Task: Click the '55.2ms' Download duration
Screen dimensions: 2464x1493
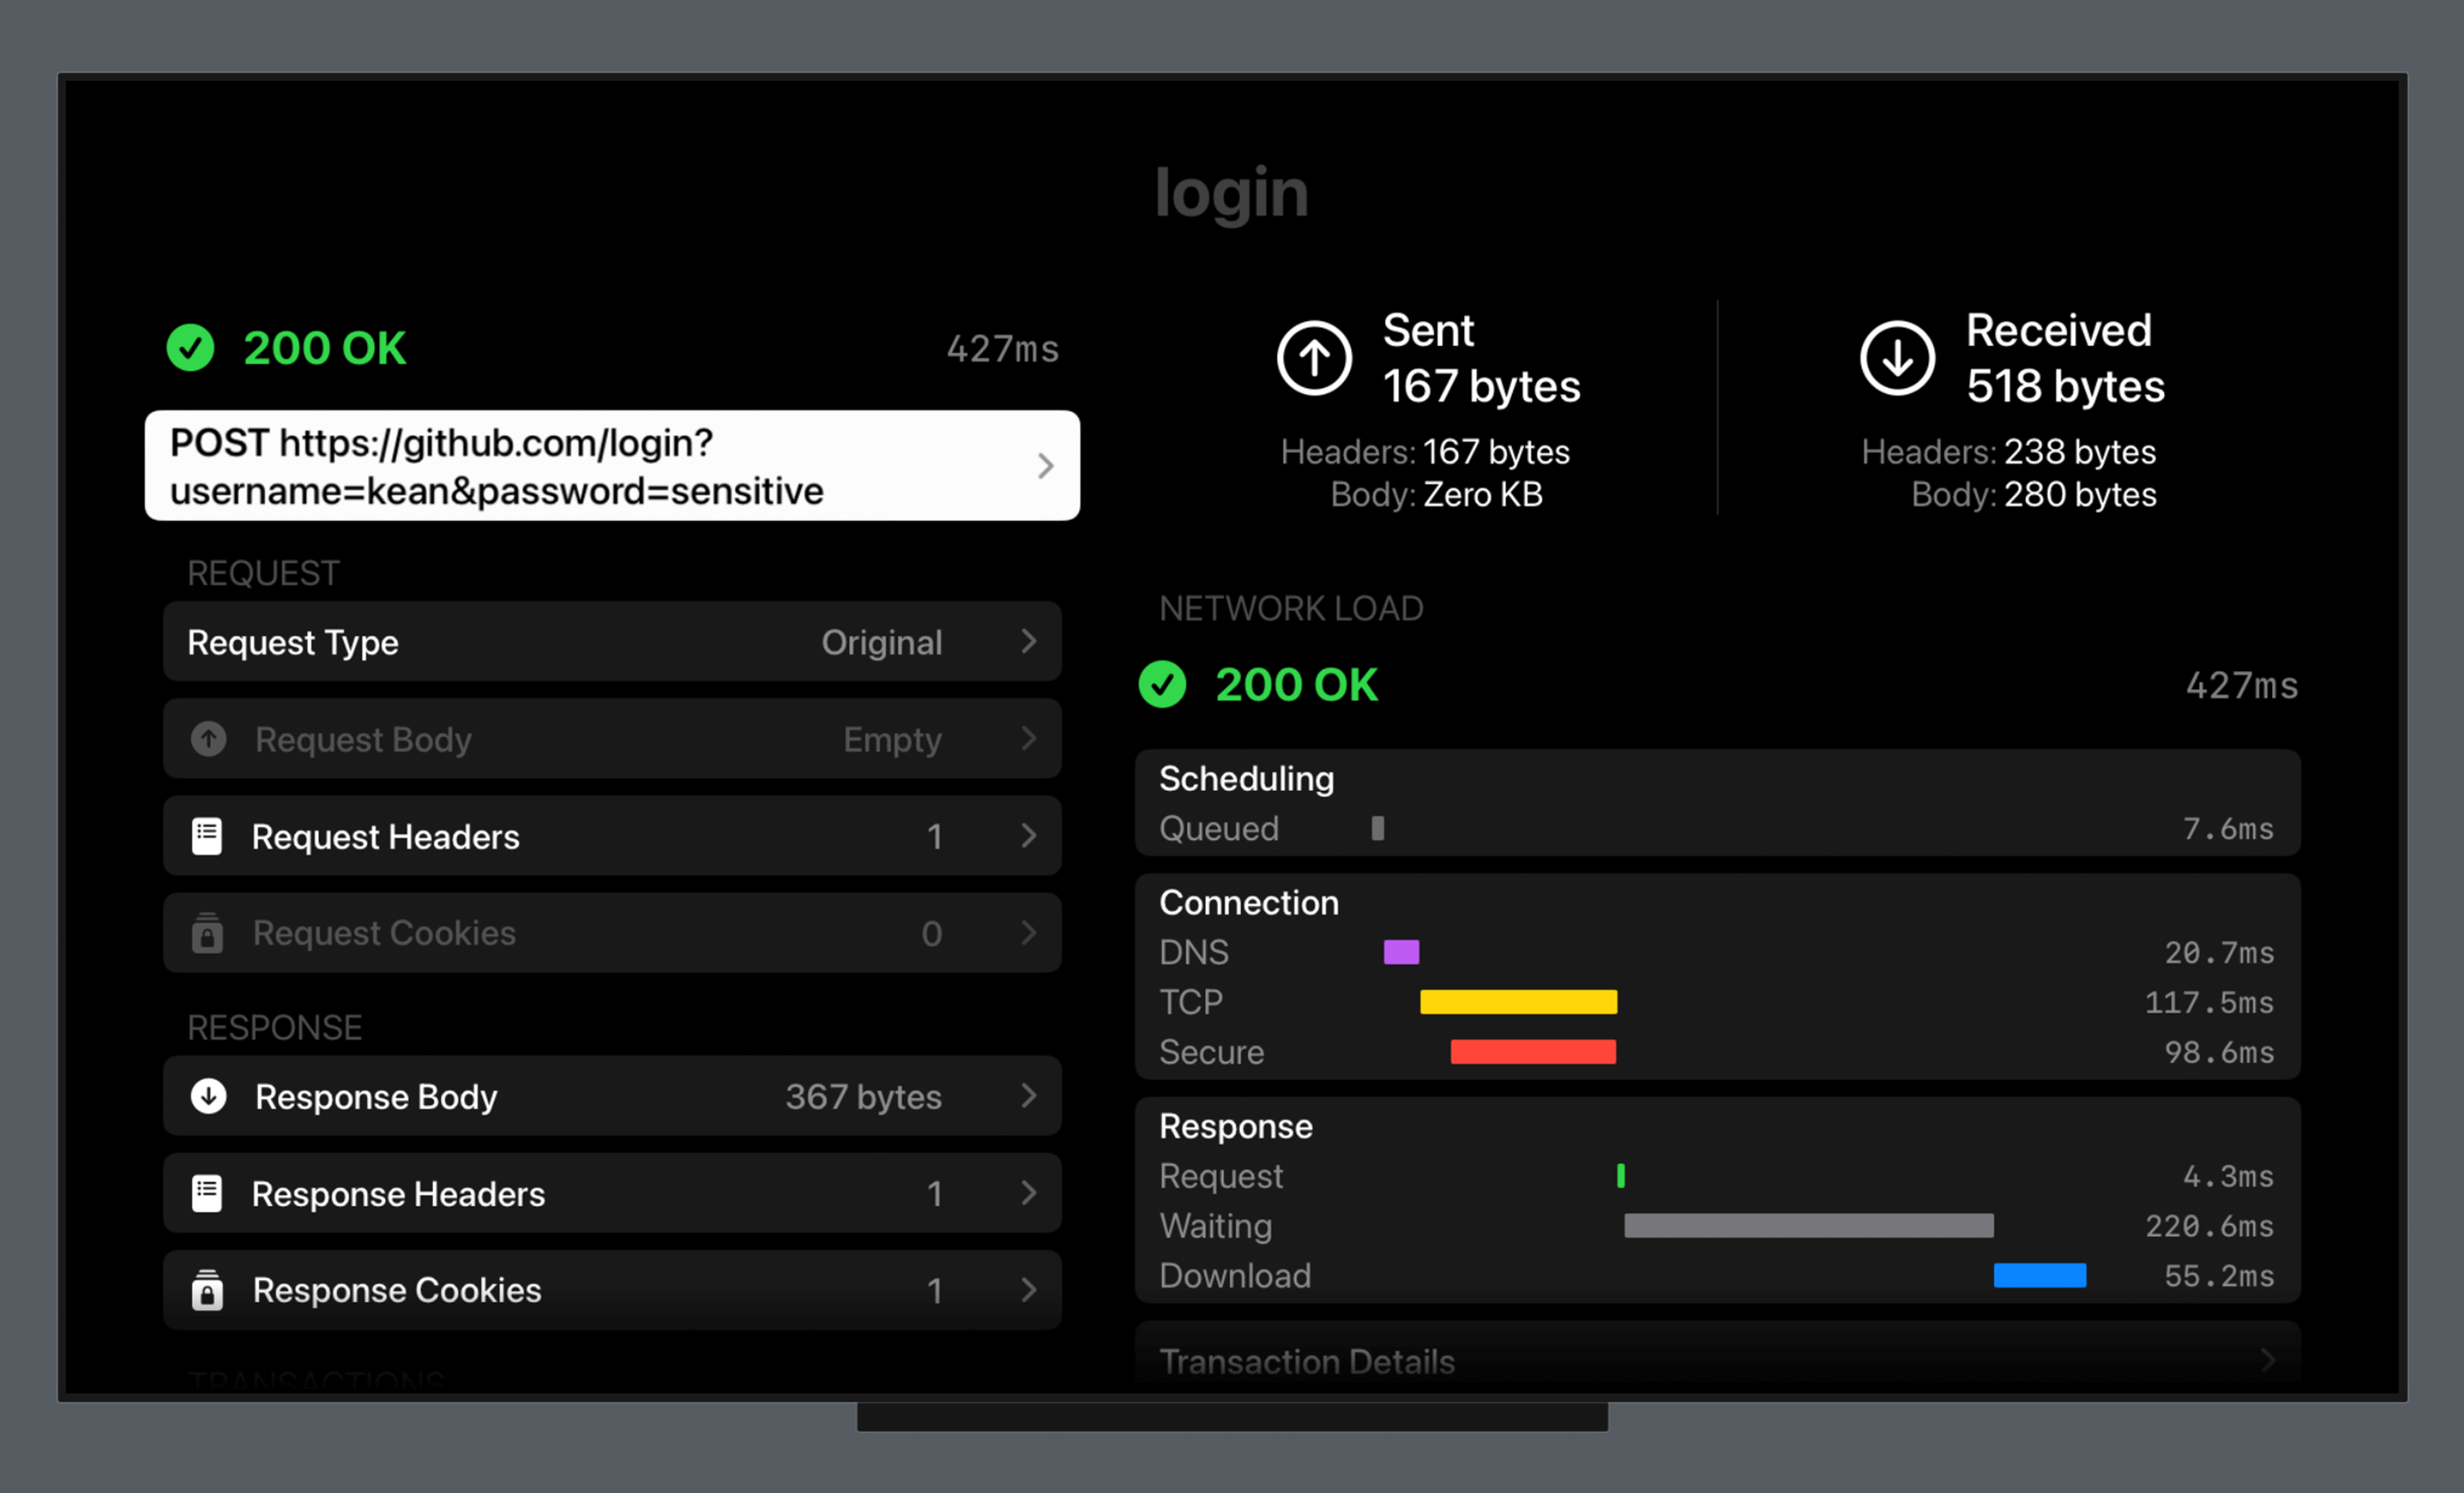Action: point(2219,1276)
